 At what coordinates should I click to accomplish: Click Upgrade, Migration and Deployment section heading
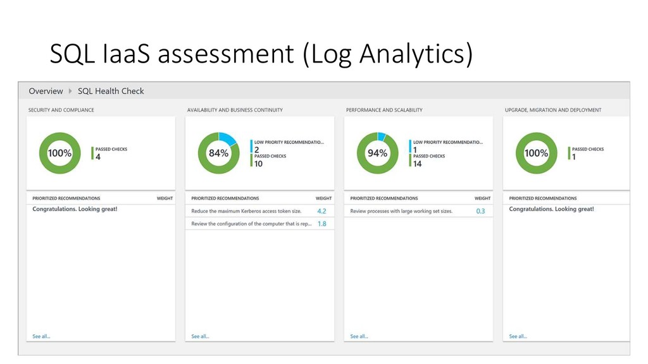(553, 110)
